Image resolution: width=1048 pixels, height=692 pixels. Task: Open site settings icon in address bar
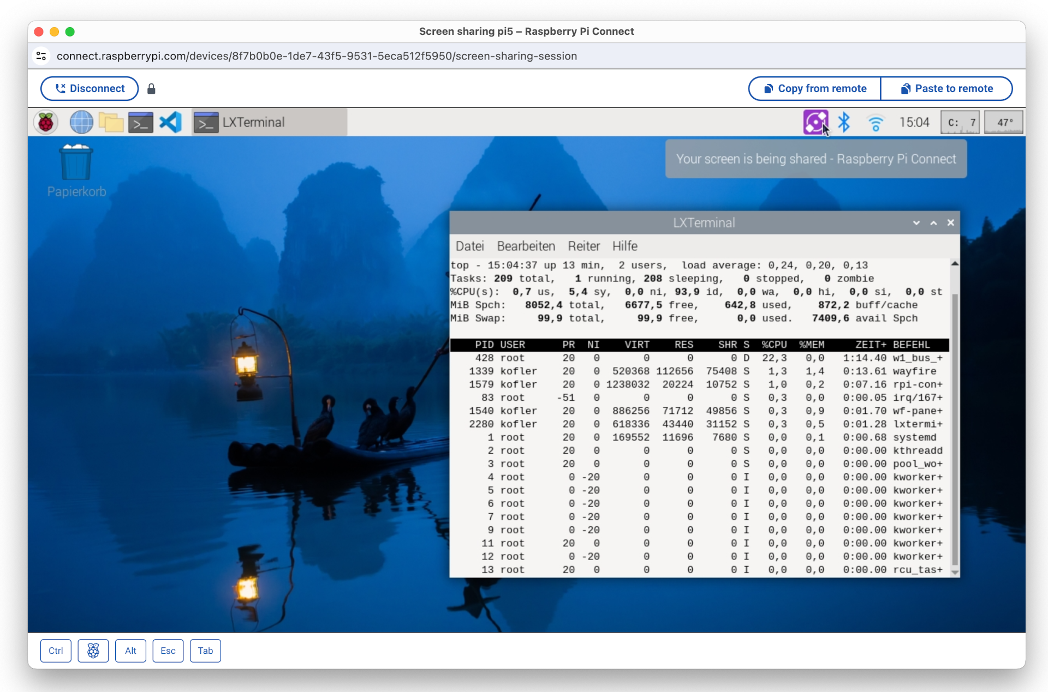point(41,56)
